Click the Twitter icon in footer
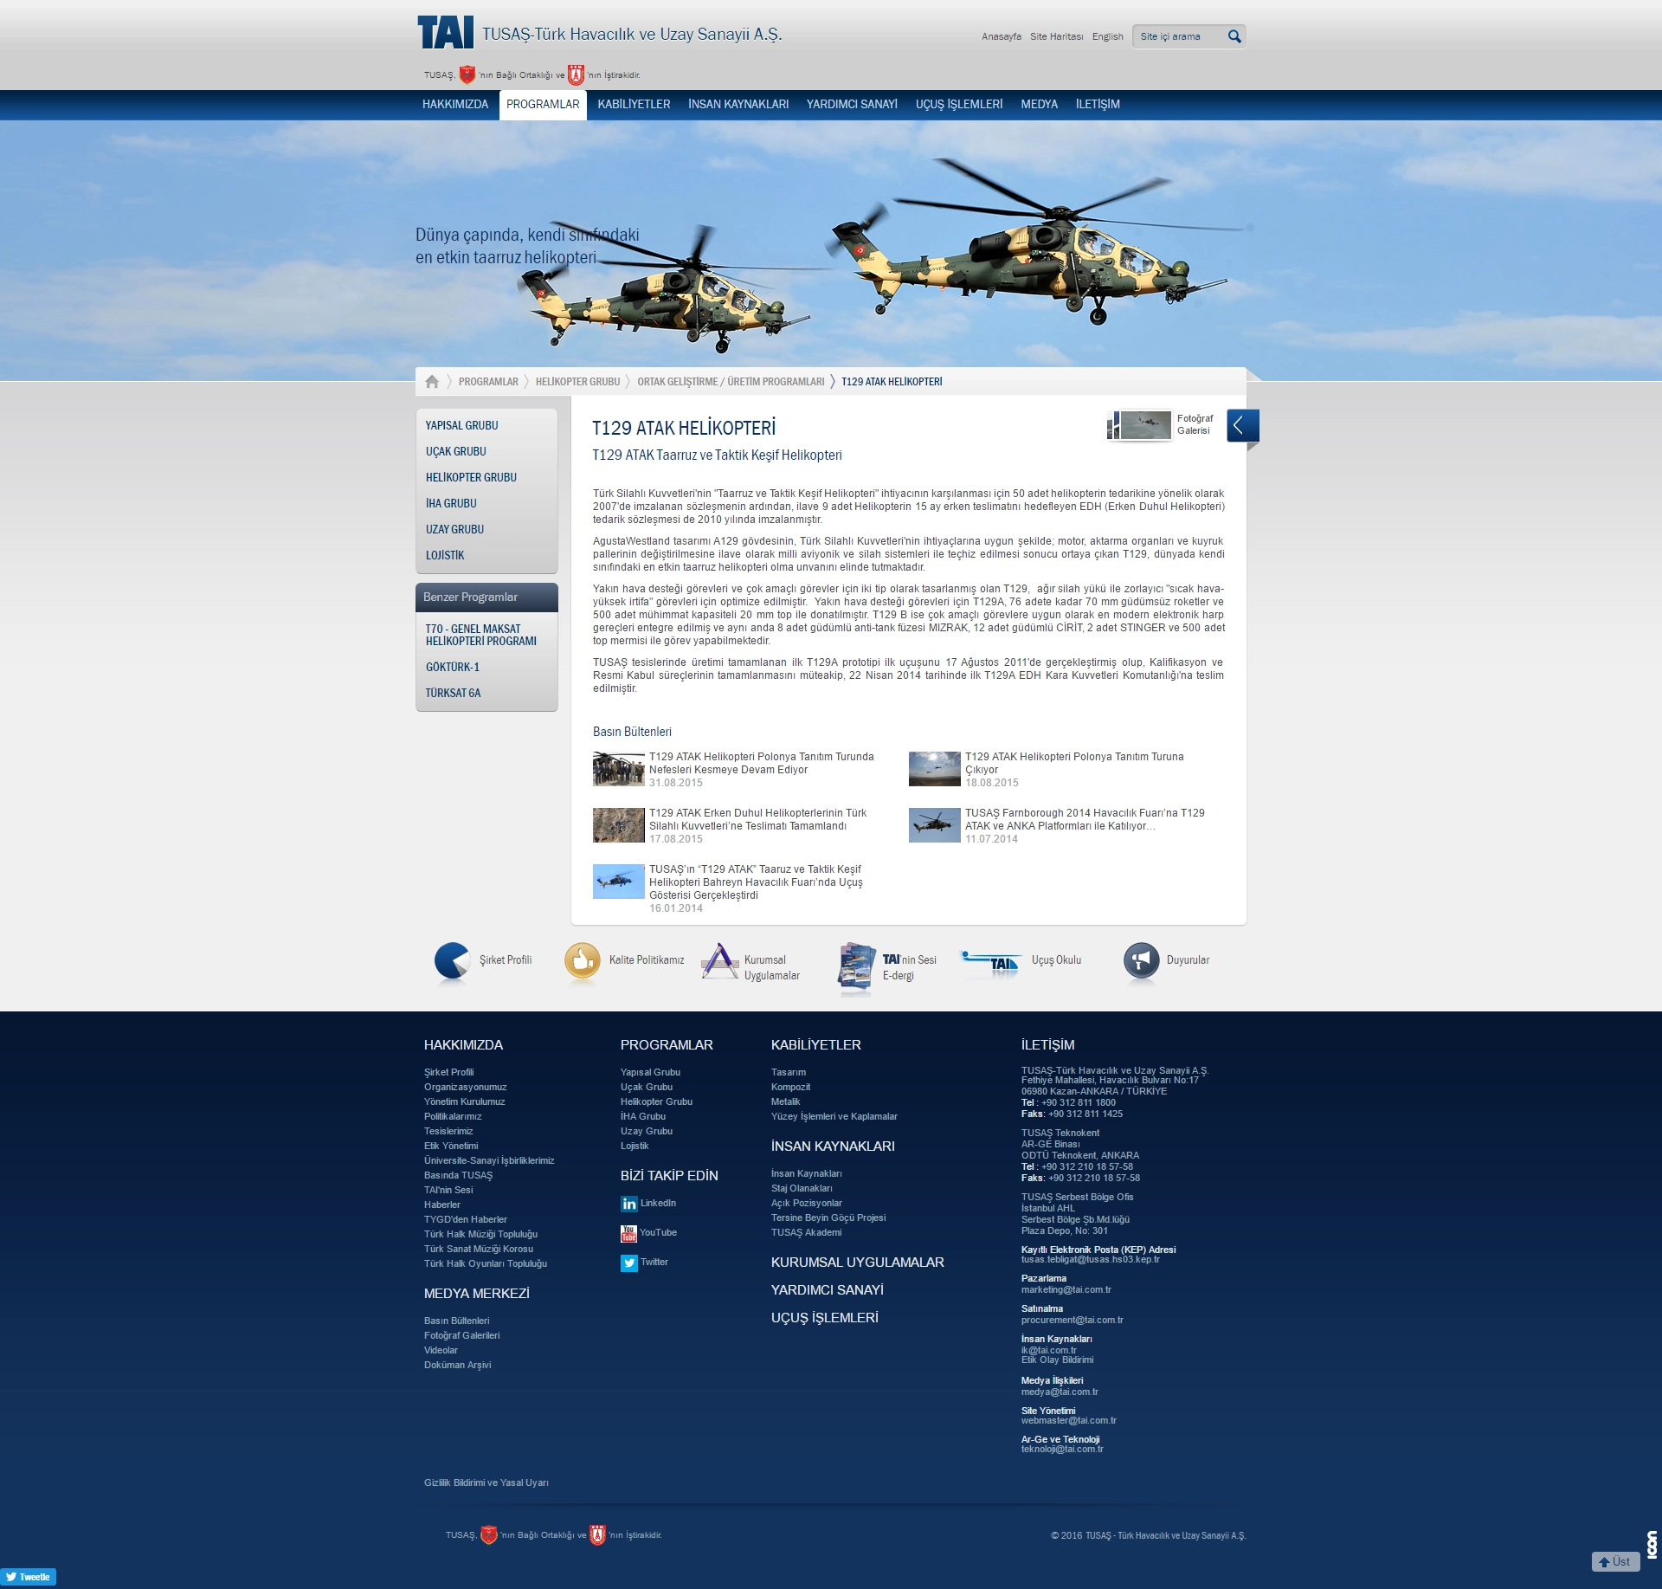1662x1589 pixels. (x=628, y=1263)
